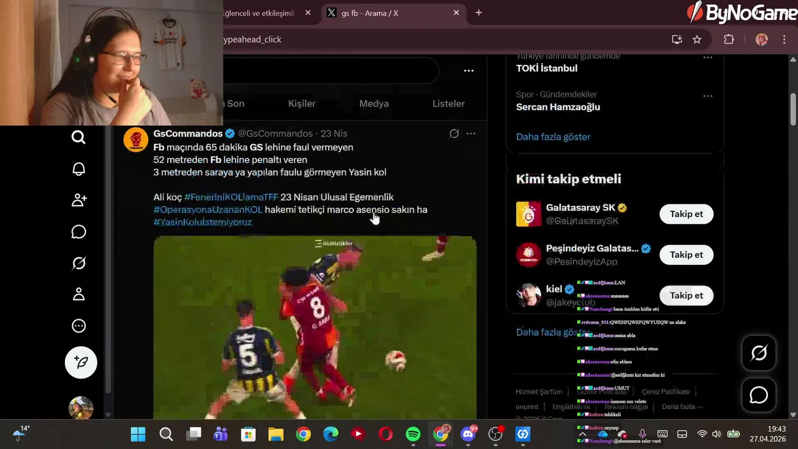Viewport: 798px width, 449px height.
Task: Open the Windows Start button
Action: tap(138, 434)
